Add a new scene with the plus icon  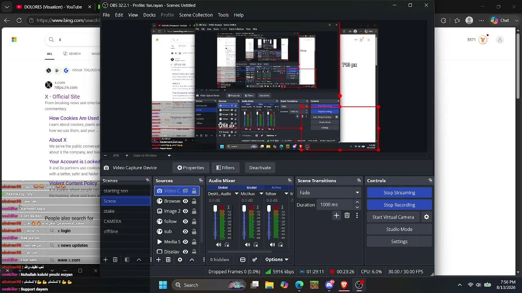pos(105,260)
